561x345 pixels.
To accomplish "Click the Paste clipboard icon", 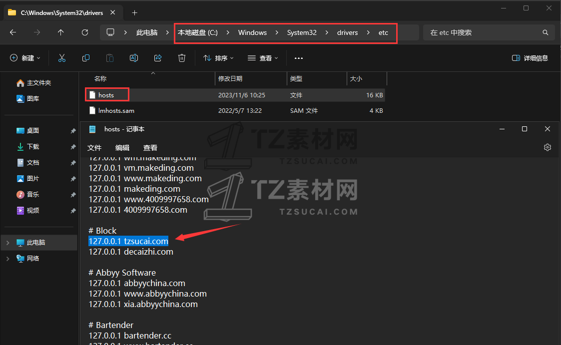I will click(x=110, y=58).
